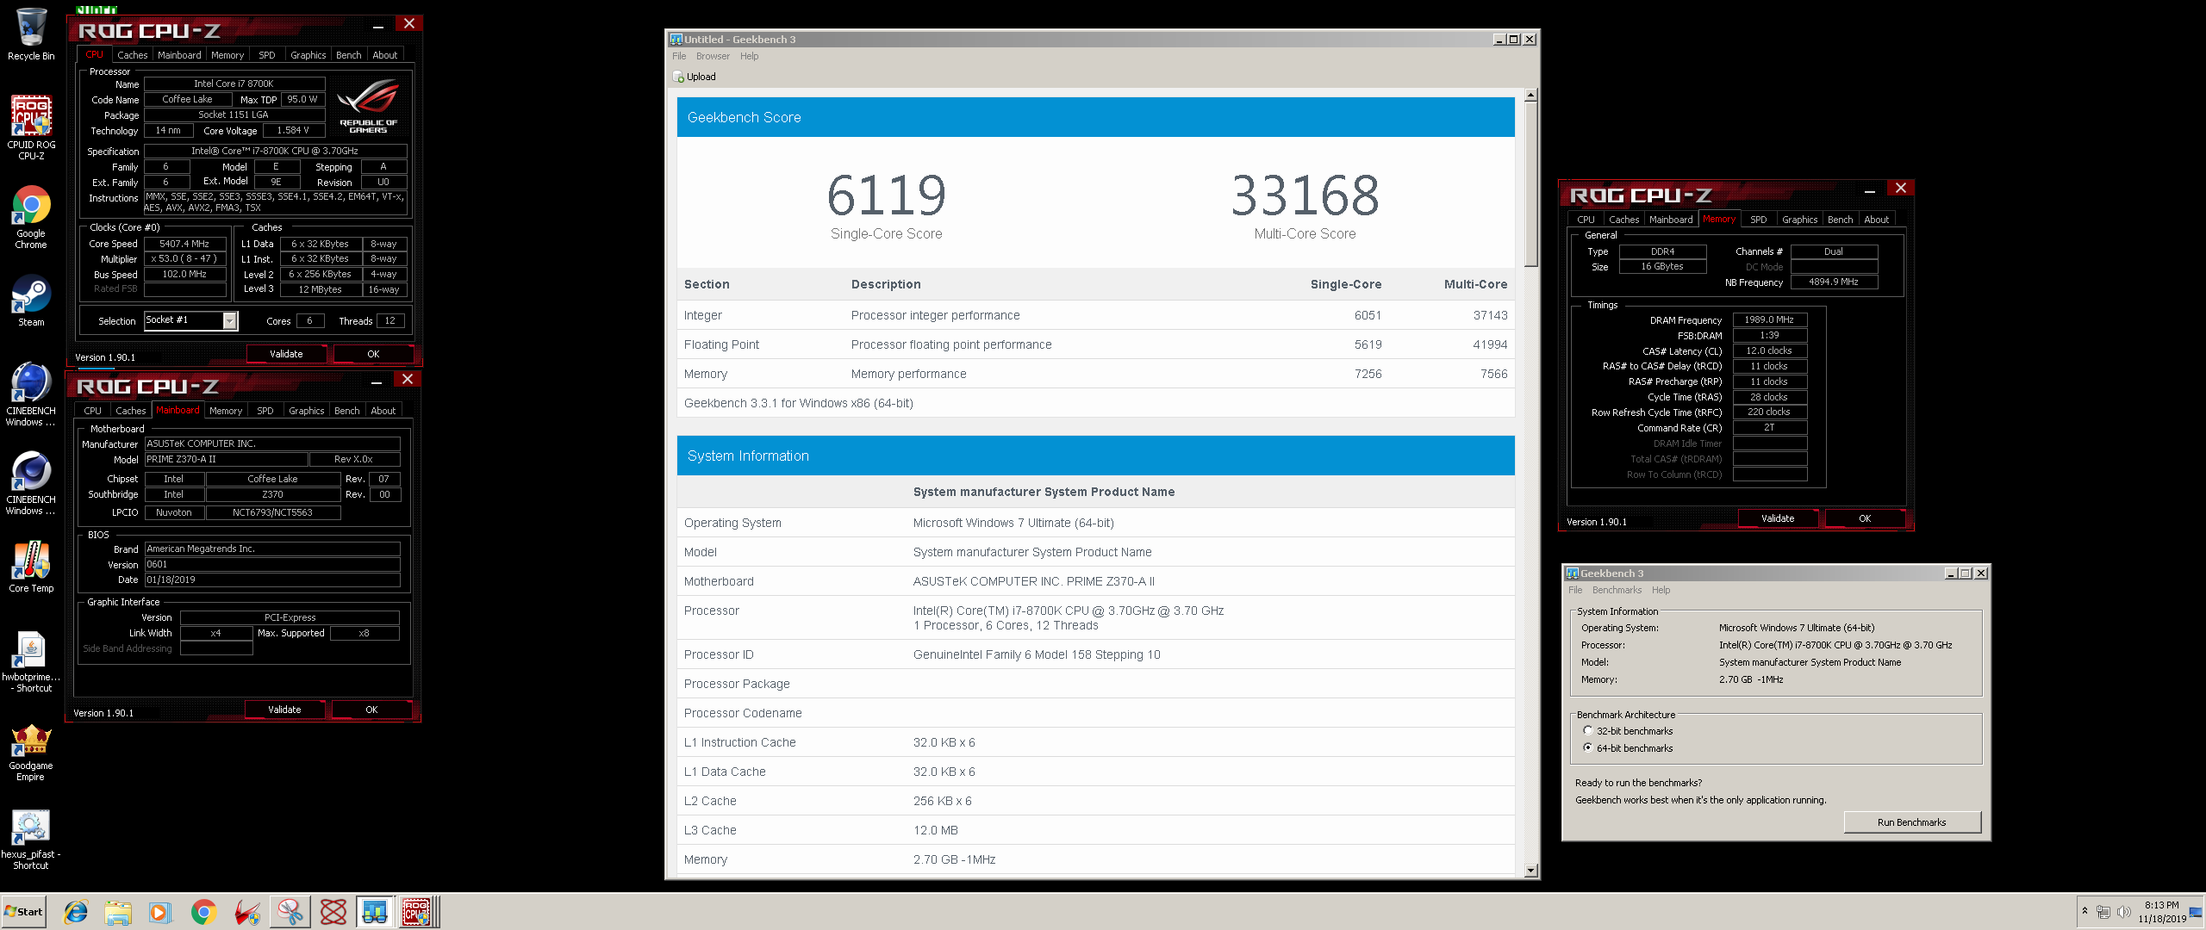2206x930 pixels.
Task: Click the Core Voltage value 1.584 V
Action: pos(293,131)
